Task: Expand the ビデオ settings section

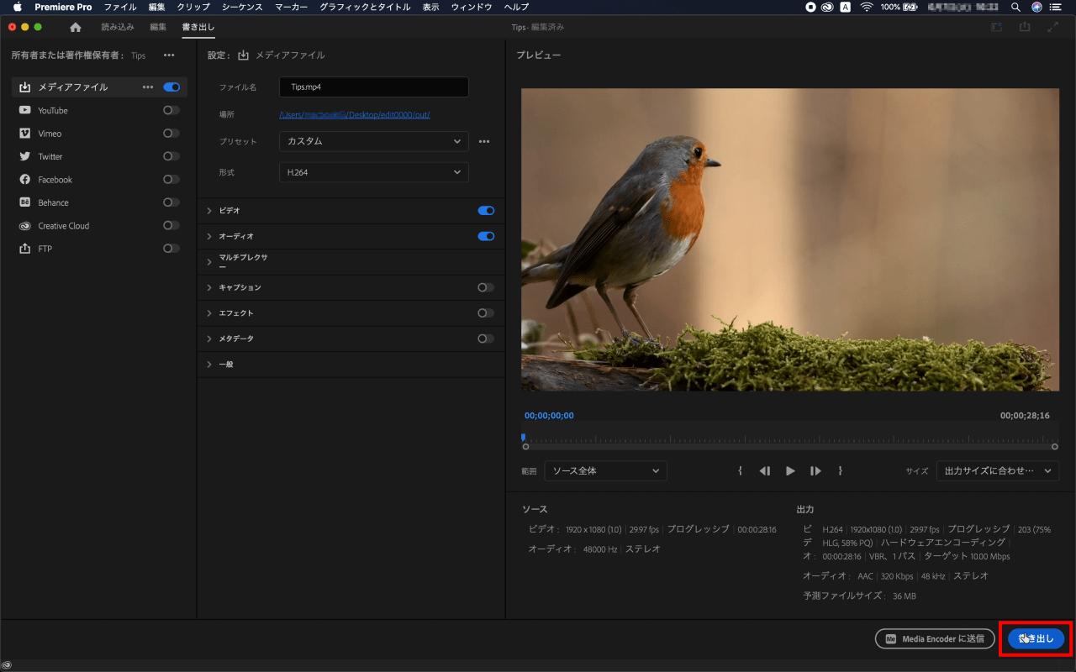Action: pos(209,211)
